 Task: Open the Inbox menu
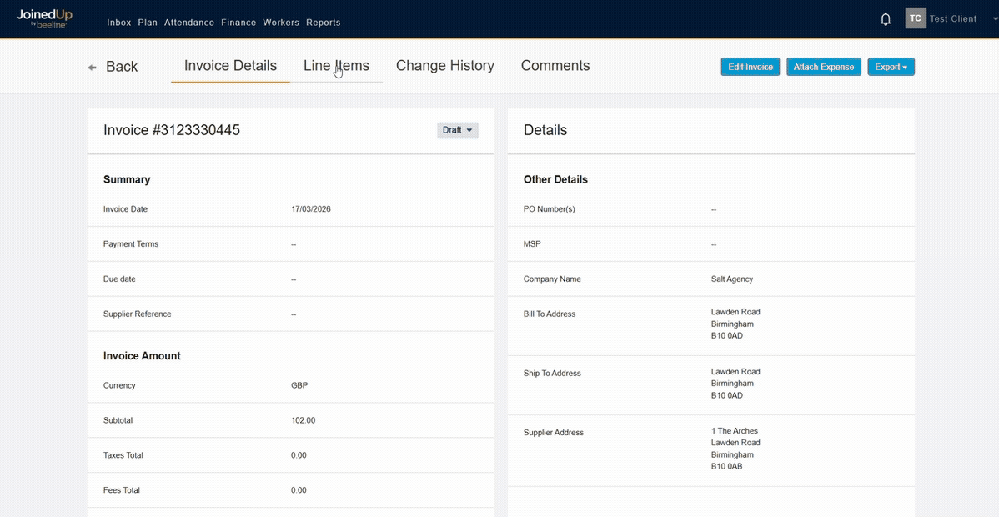coord(119,23)
